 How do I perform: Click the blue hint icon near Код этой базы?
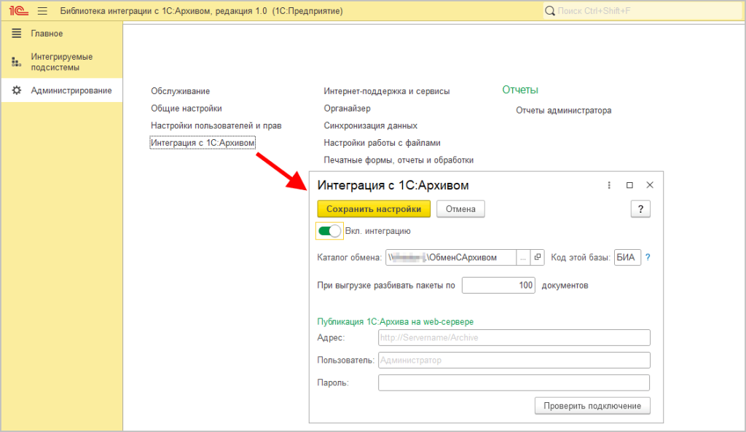point(648,257)
